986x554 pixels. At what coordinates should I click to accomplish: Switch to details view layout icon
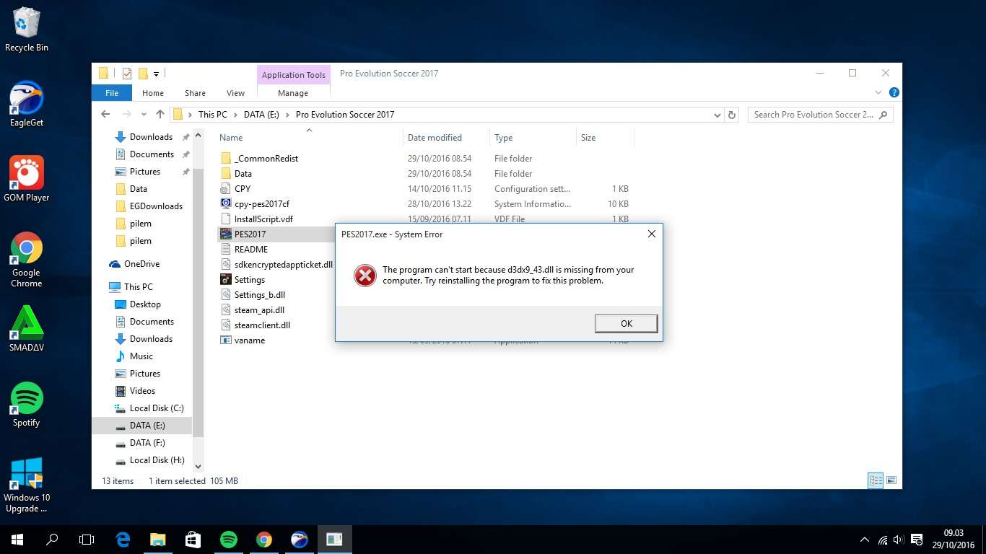click(876, 480)
